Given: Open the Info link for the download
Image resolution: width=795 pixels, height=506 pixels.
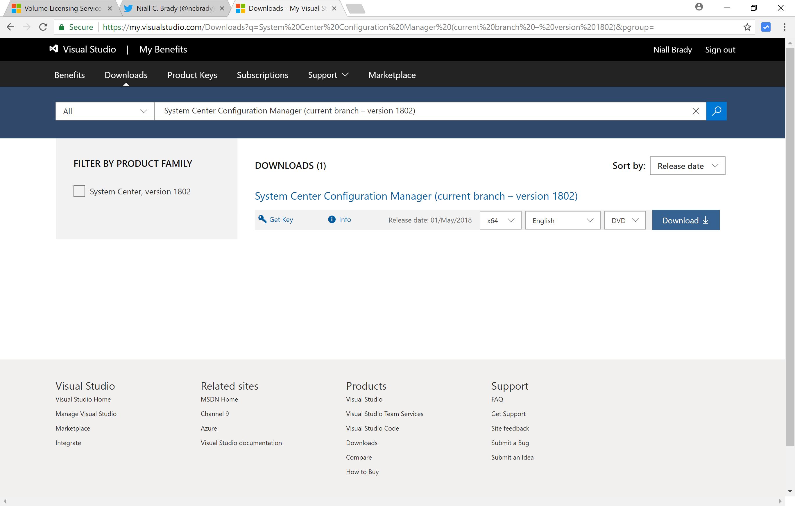Looking at the screenshot, I should click(345, 220).
